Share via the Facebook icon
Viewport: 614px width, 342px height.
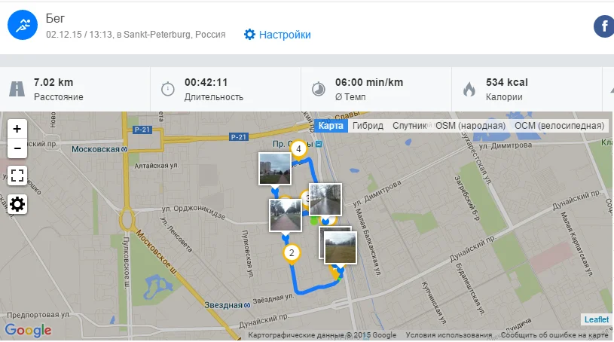click(604, 26)
